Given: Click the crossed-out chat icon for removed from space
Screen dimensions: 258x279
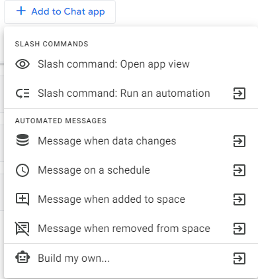Looking at the screenshot, I should point(22,229).
